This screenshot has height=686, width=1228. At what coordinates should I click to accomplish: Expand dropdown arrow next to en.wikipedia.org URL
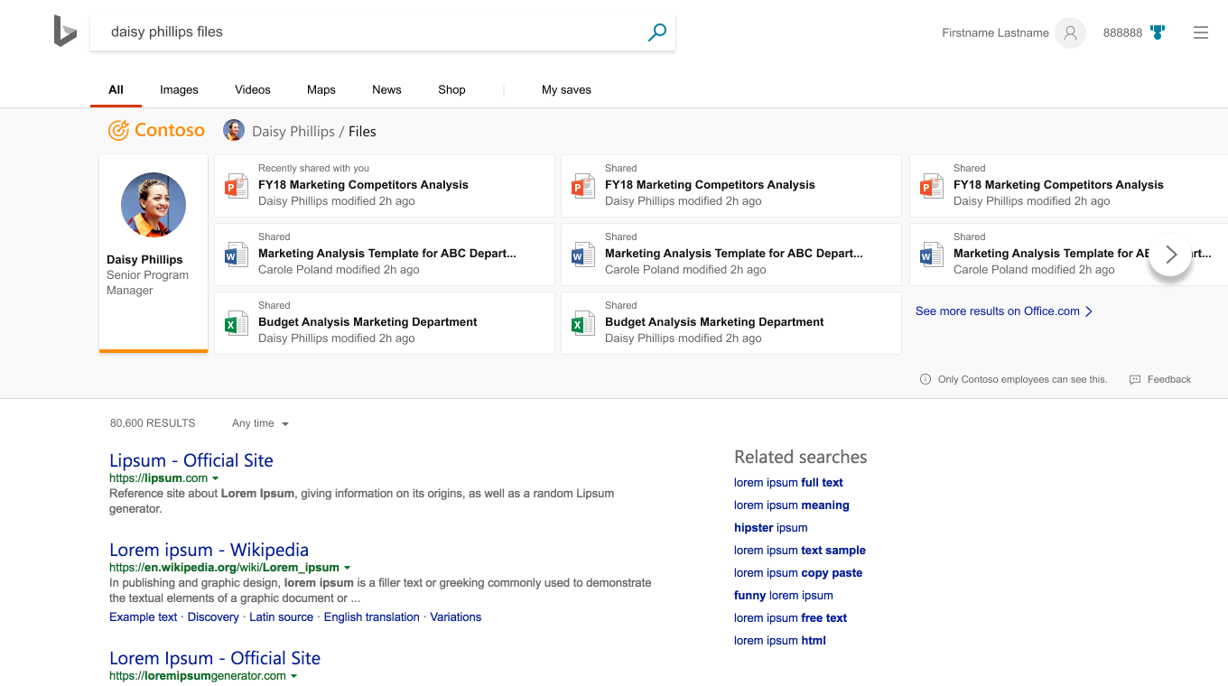[347, 568]
